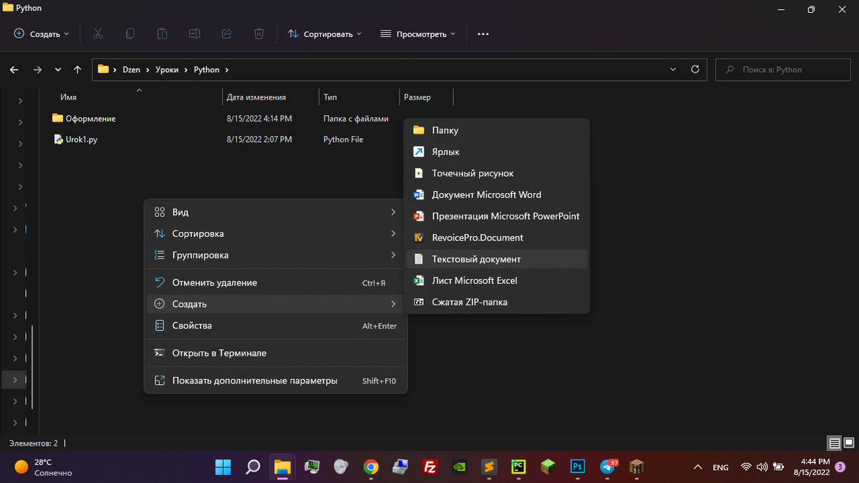Open the Вид context submenu
Image resolution: width=859 pixels, height=483 pixels.
pos(276,213)
